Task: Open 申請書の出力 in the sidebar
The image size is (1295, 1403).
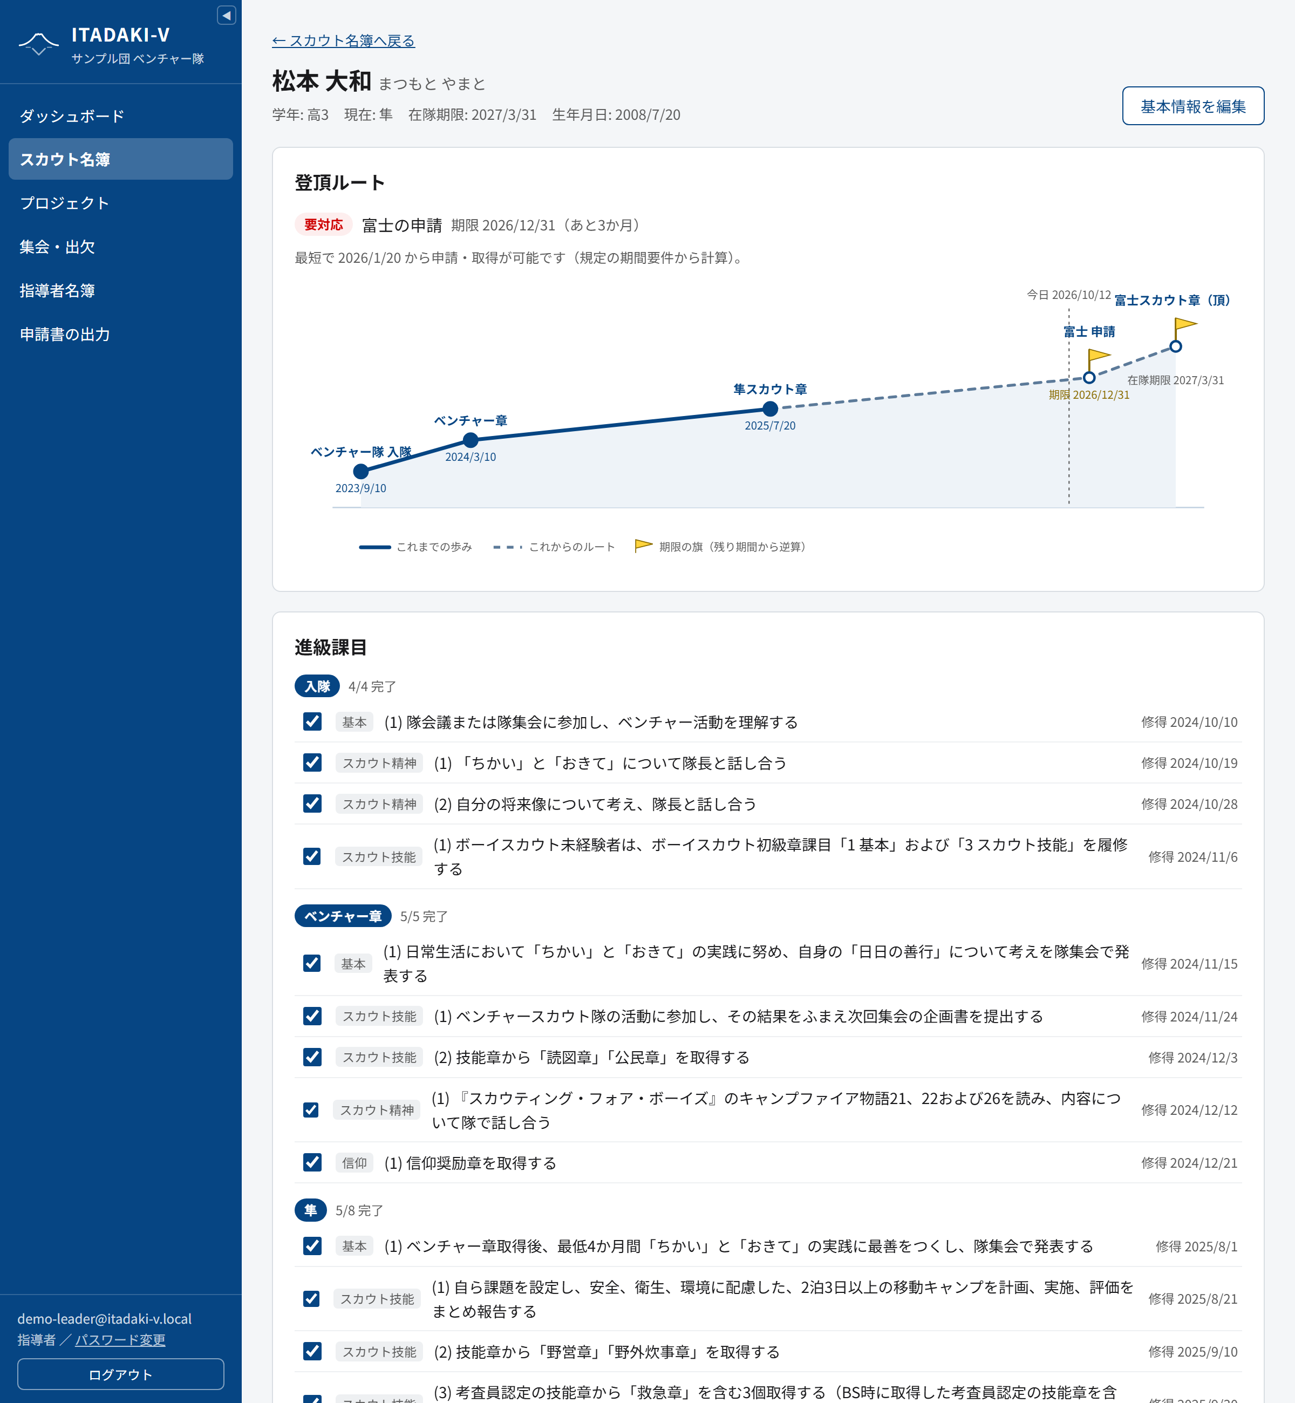Action: pyautogui.click(x=120, y=334)
